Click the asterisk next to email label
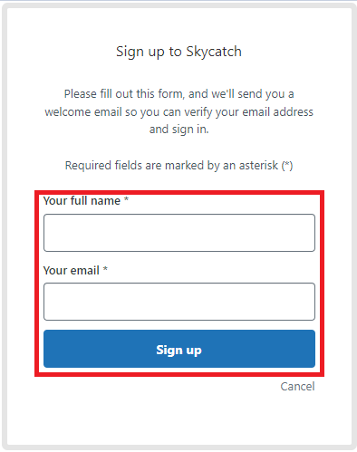Viewport: 357px width, 452px height. (105, 269)
